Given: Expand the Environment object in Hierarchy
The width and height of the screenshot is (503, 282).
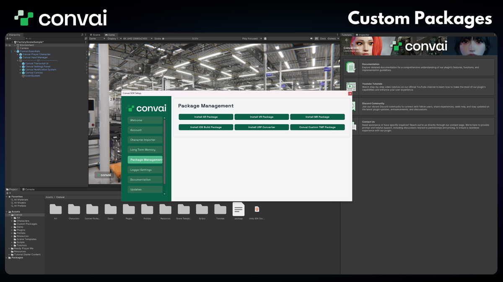Looking at the screenshot, I should (15, 45).
